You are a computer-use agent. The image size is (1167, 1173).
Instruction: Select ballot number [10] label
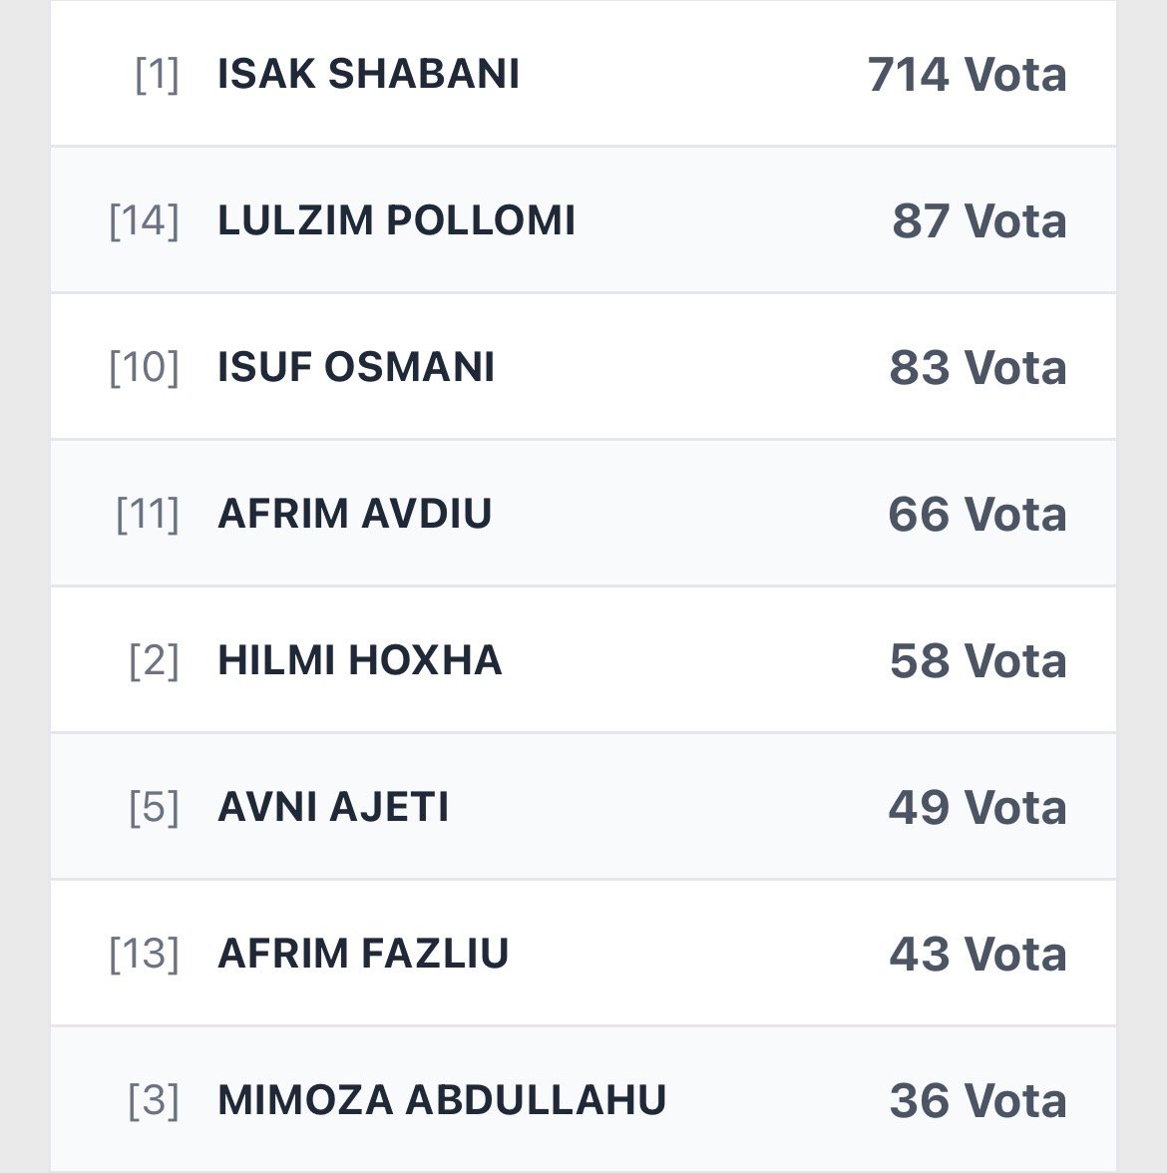pyautogui.click(x=144, y=367)
